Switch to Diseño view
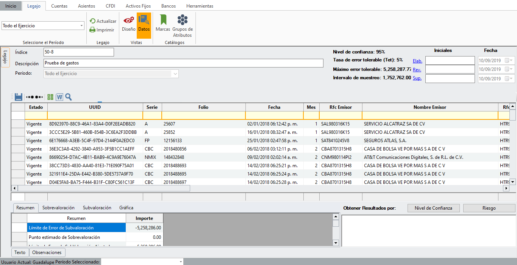 coord(128,24)
